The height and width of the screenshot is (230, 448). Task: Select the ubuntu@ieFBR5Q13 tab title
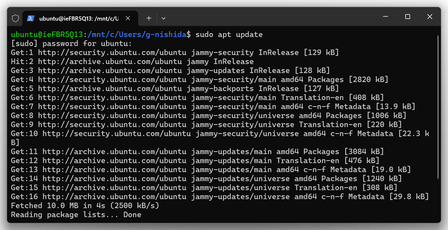(x=79, y=18)
